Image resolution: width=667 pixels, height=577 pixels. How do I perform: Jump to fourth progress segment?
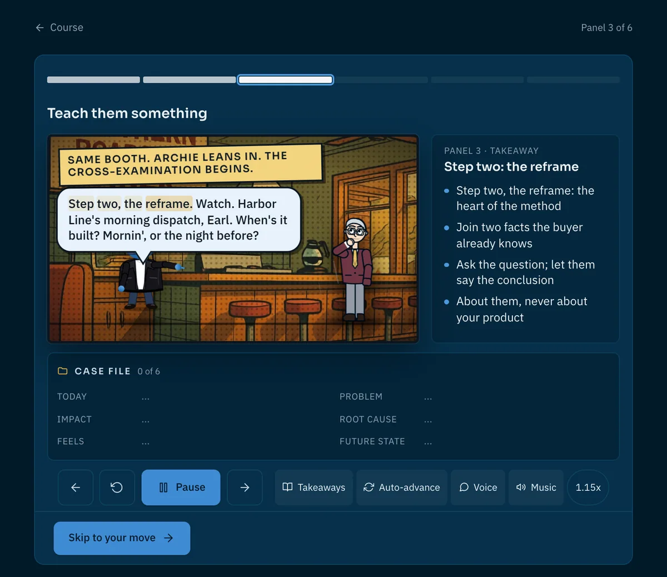click(x=382, y=80)
